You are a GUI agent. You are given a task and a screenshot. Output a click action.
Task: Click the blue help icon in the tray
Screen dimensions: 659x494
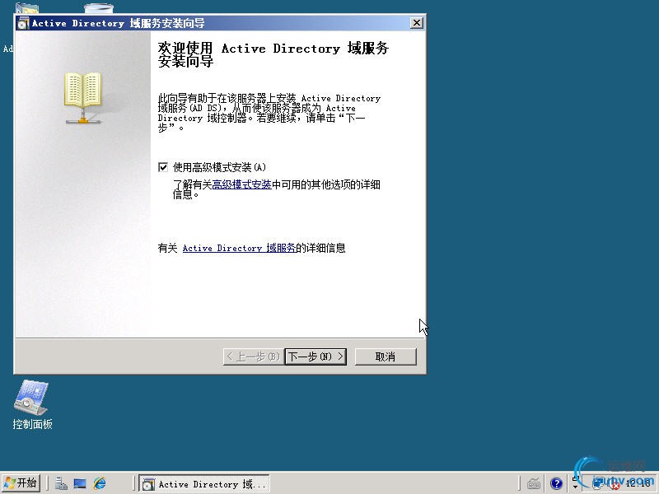(556, 484)
